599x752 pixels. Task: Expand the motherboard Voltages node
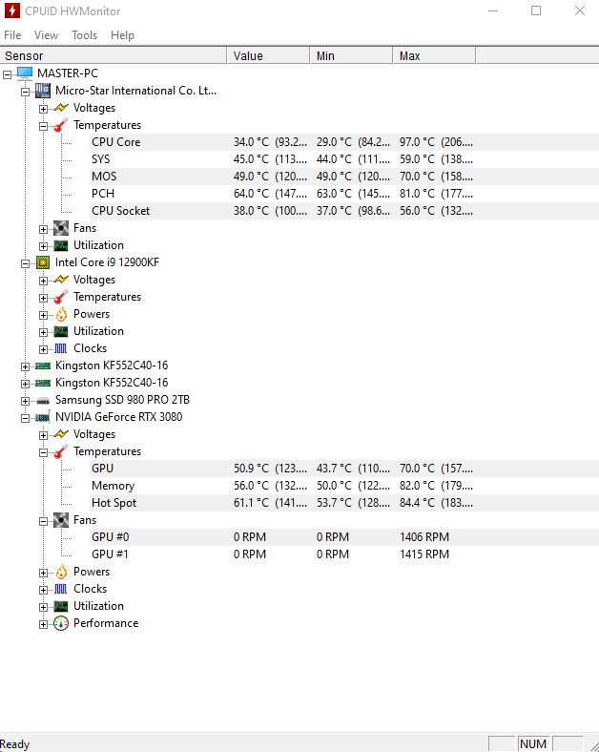pyautogui.click(x=43, y=109)
